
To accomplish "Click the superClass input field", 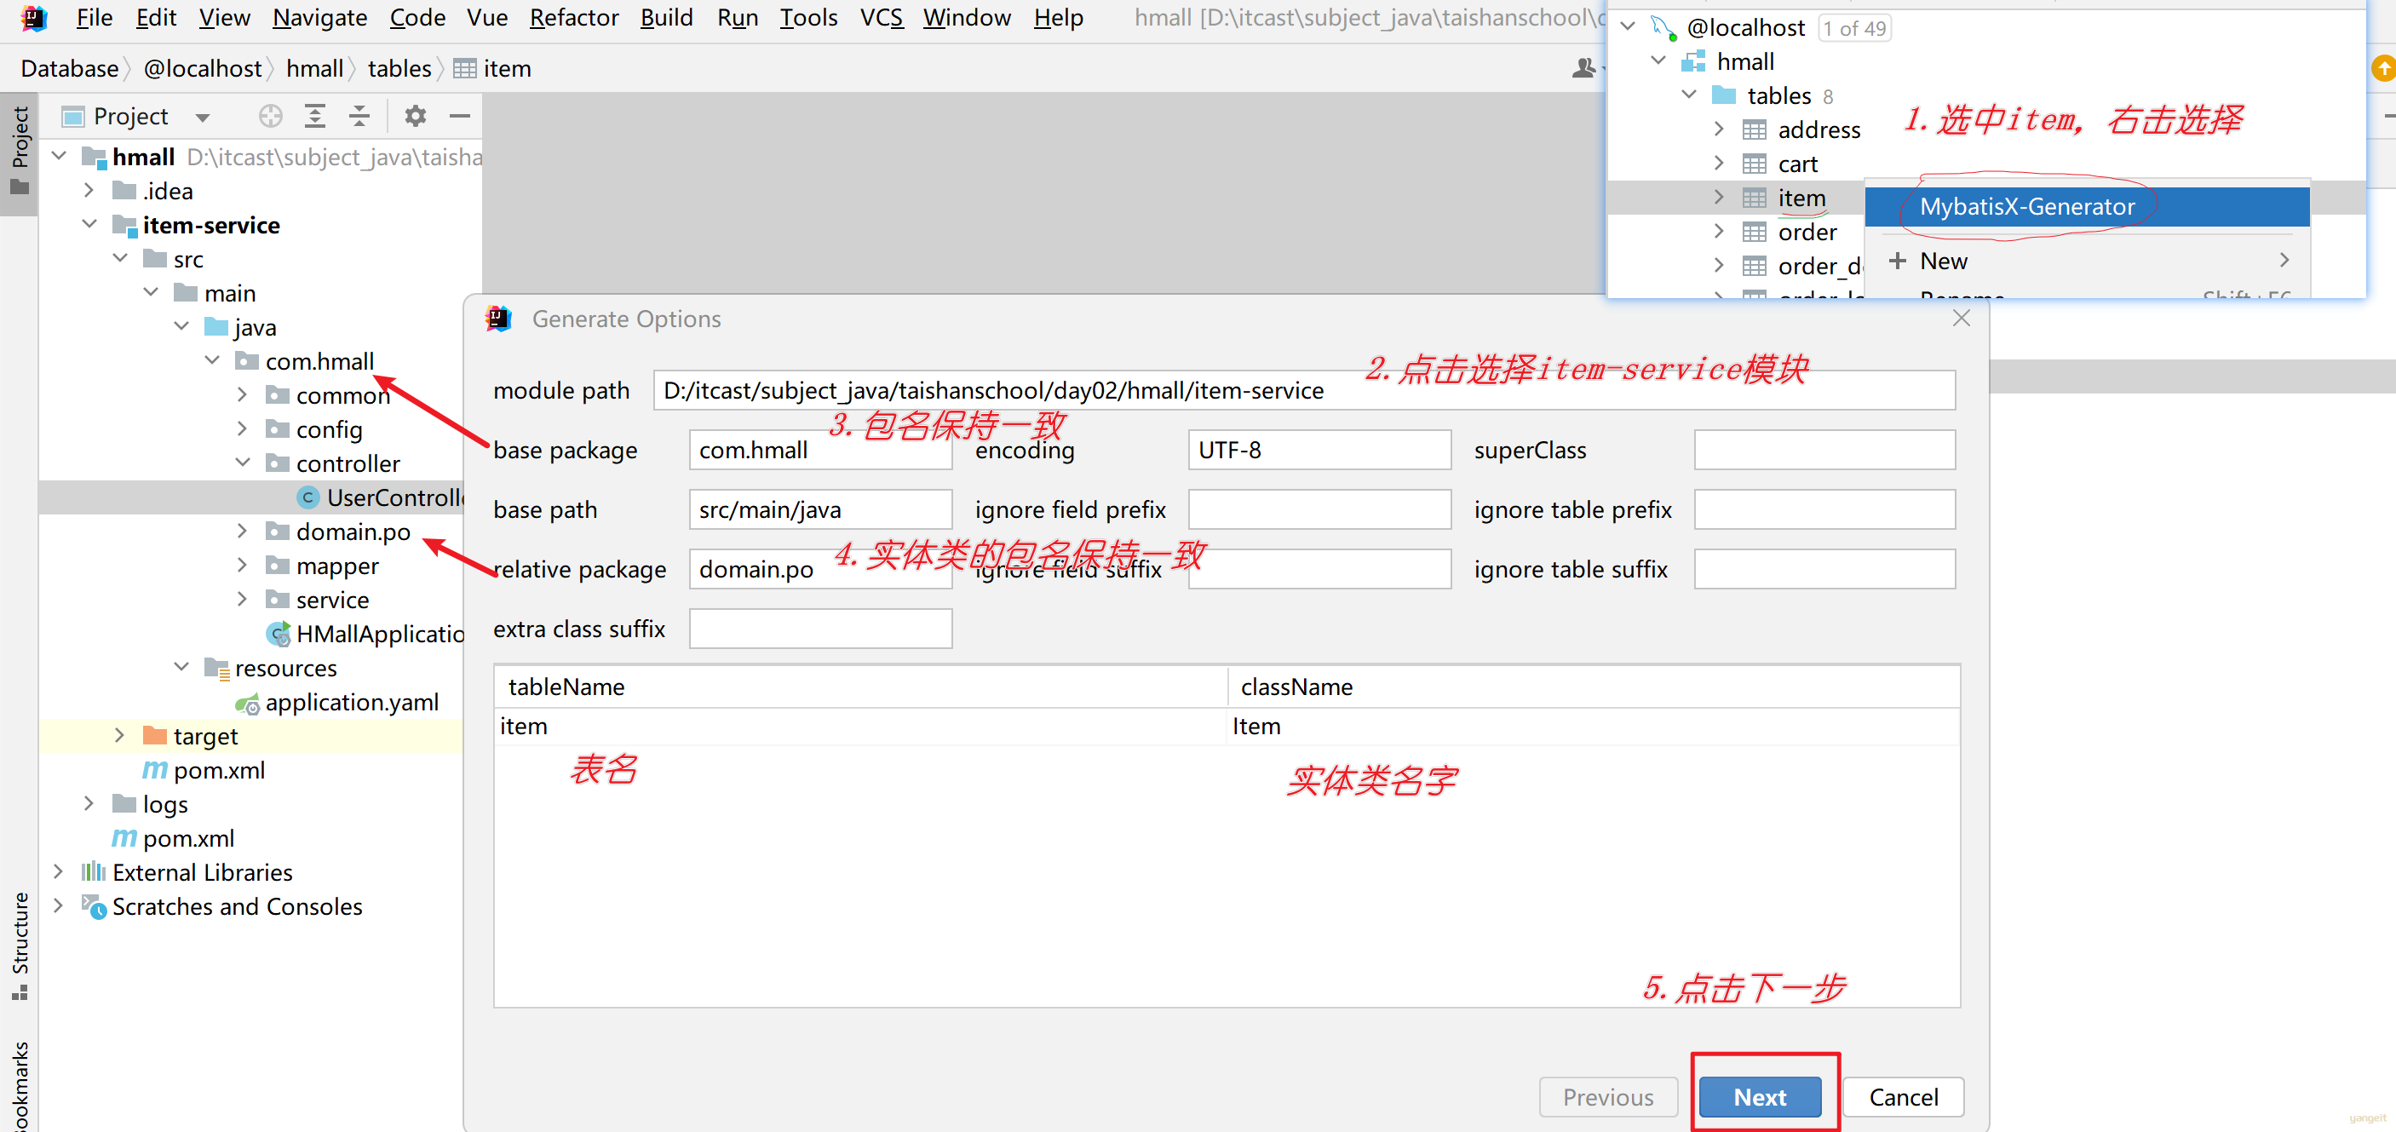I will point(1824,451).
